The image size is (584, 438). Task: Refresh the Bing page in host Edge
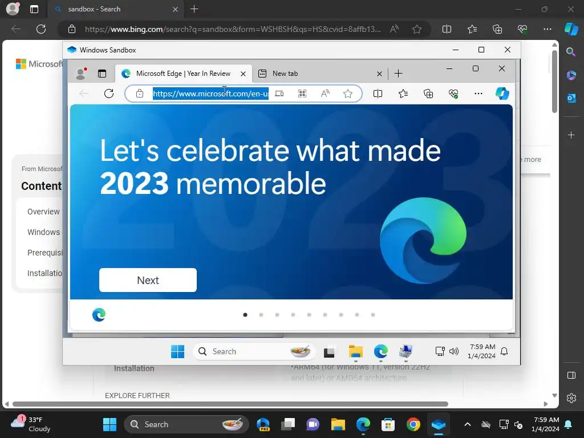coord(41,29)
